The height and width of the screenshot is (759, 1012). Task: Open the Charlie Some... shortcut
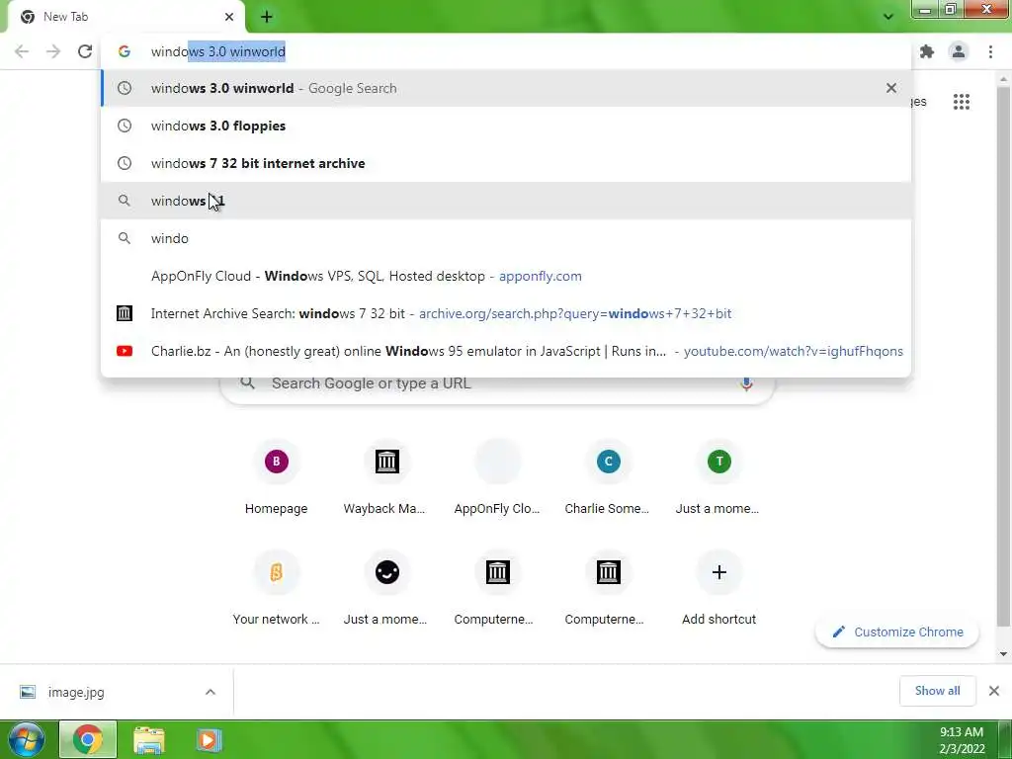[x=608, y=477]
